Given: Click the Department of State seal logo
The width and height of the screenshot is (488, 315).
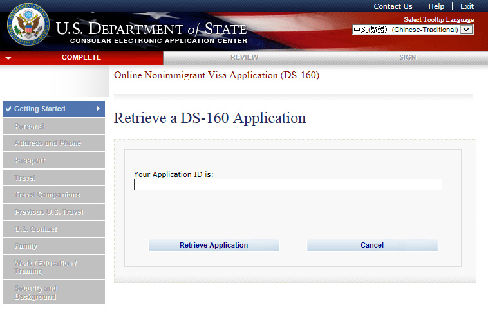Looking at the screenshot, I should (28, 24).
